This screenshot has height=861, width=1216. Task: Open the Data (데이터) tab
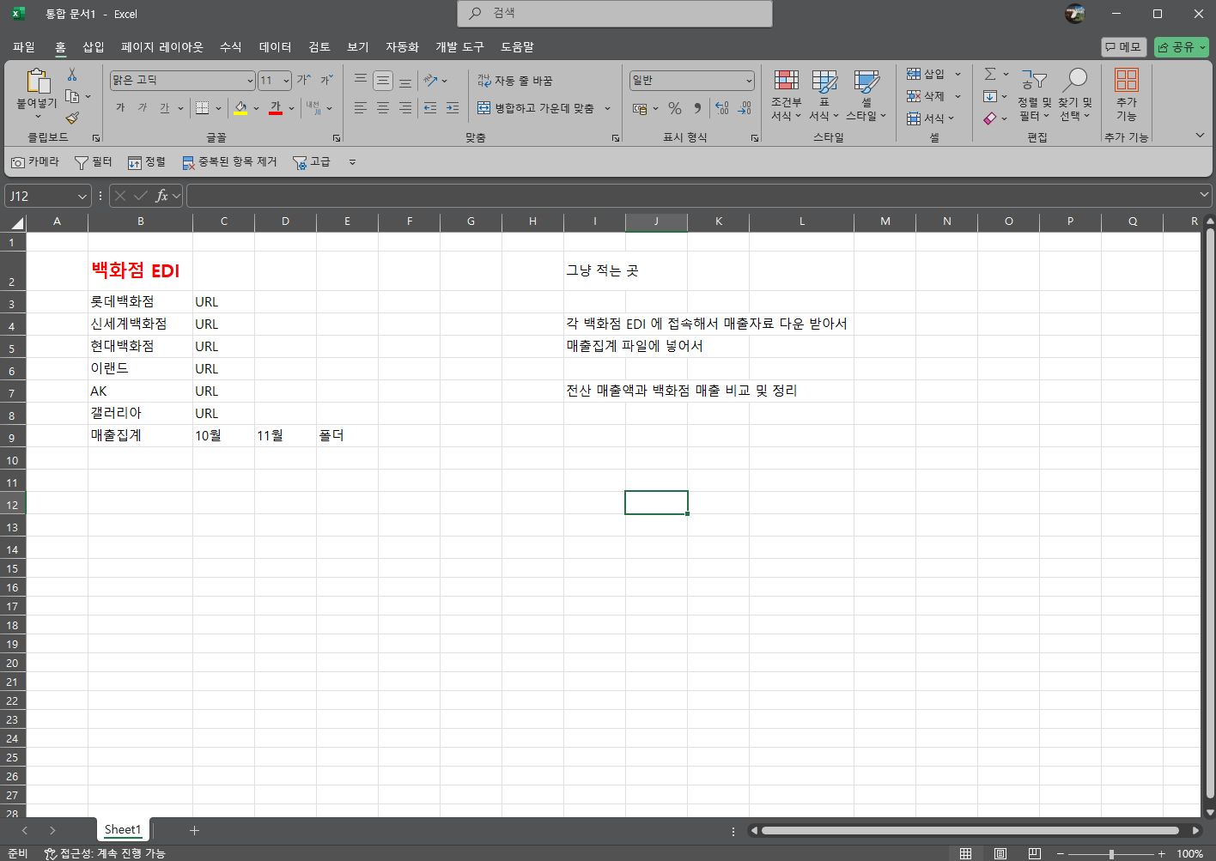[x=276, y=47]
